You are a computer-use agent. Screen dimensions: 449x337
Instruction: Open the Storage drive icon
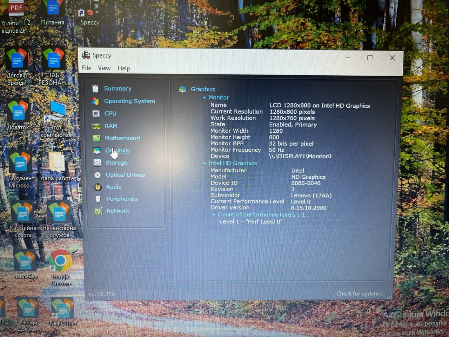(x=97, y=163)
